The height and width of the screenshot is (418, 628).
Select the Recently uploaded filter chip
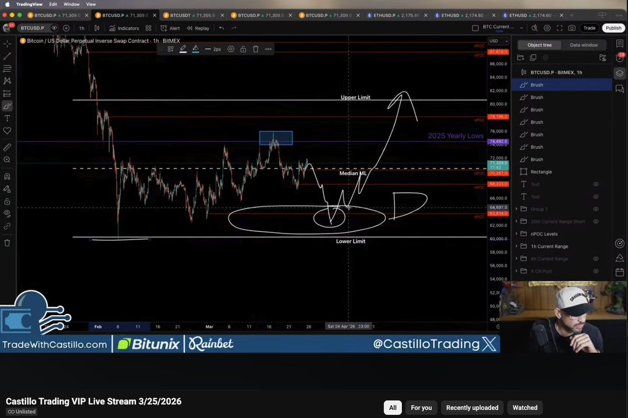point(472,408)
